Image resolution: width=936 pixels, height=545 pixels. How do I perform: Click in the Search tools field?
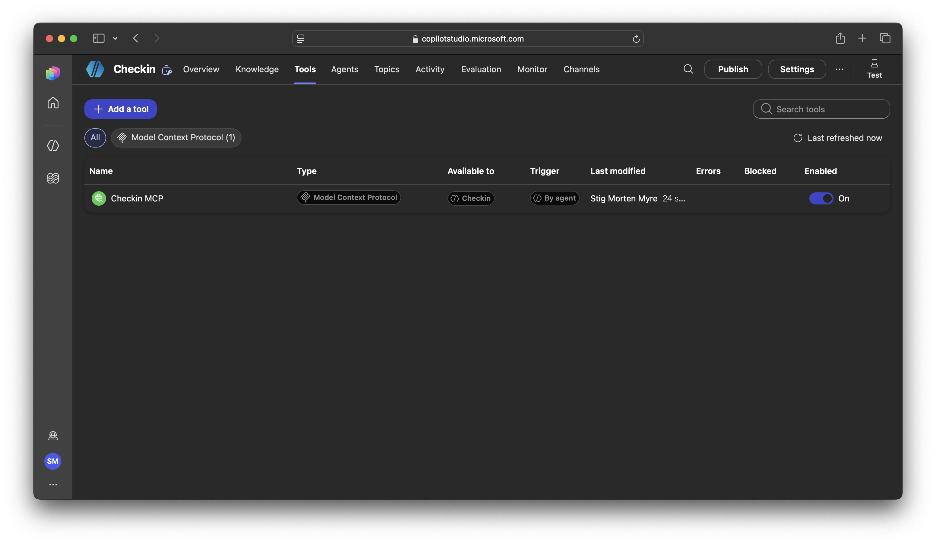point(821,109)
